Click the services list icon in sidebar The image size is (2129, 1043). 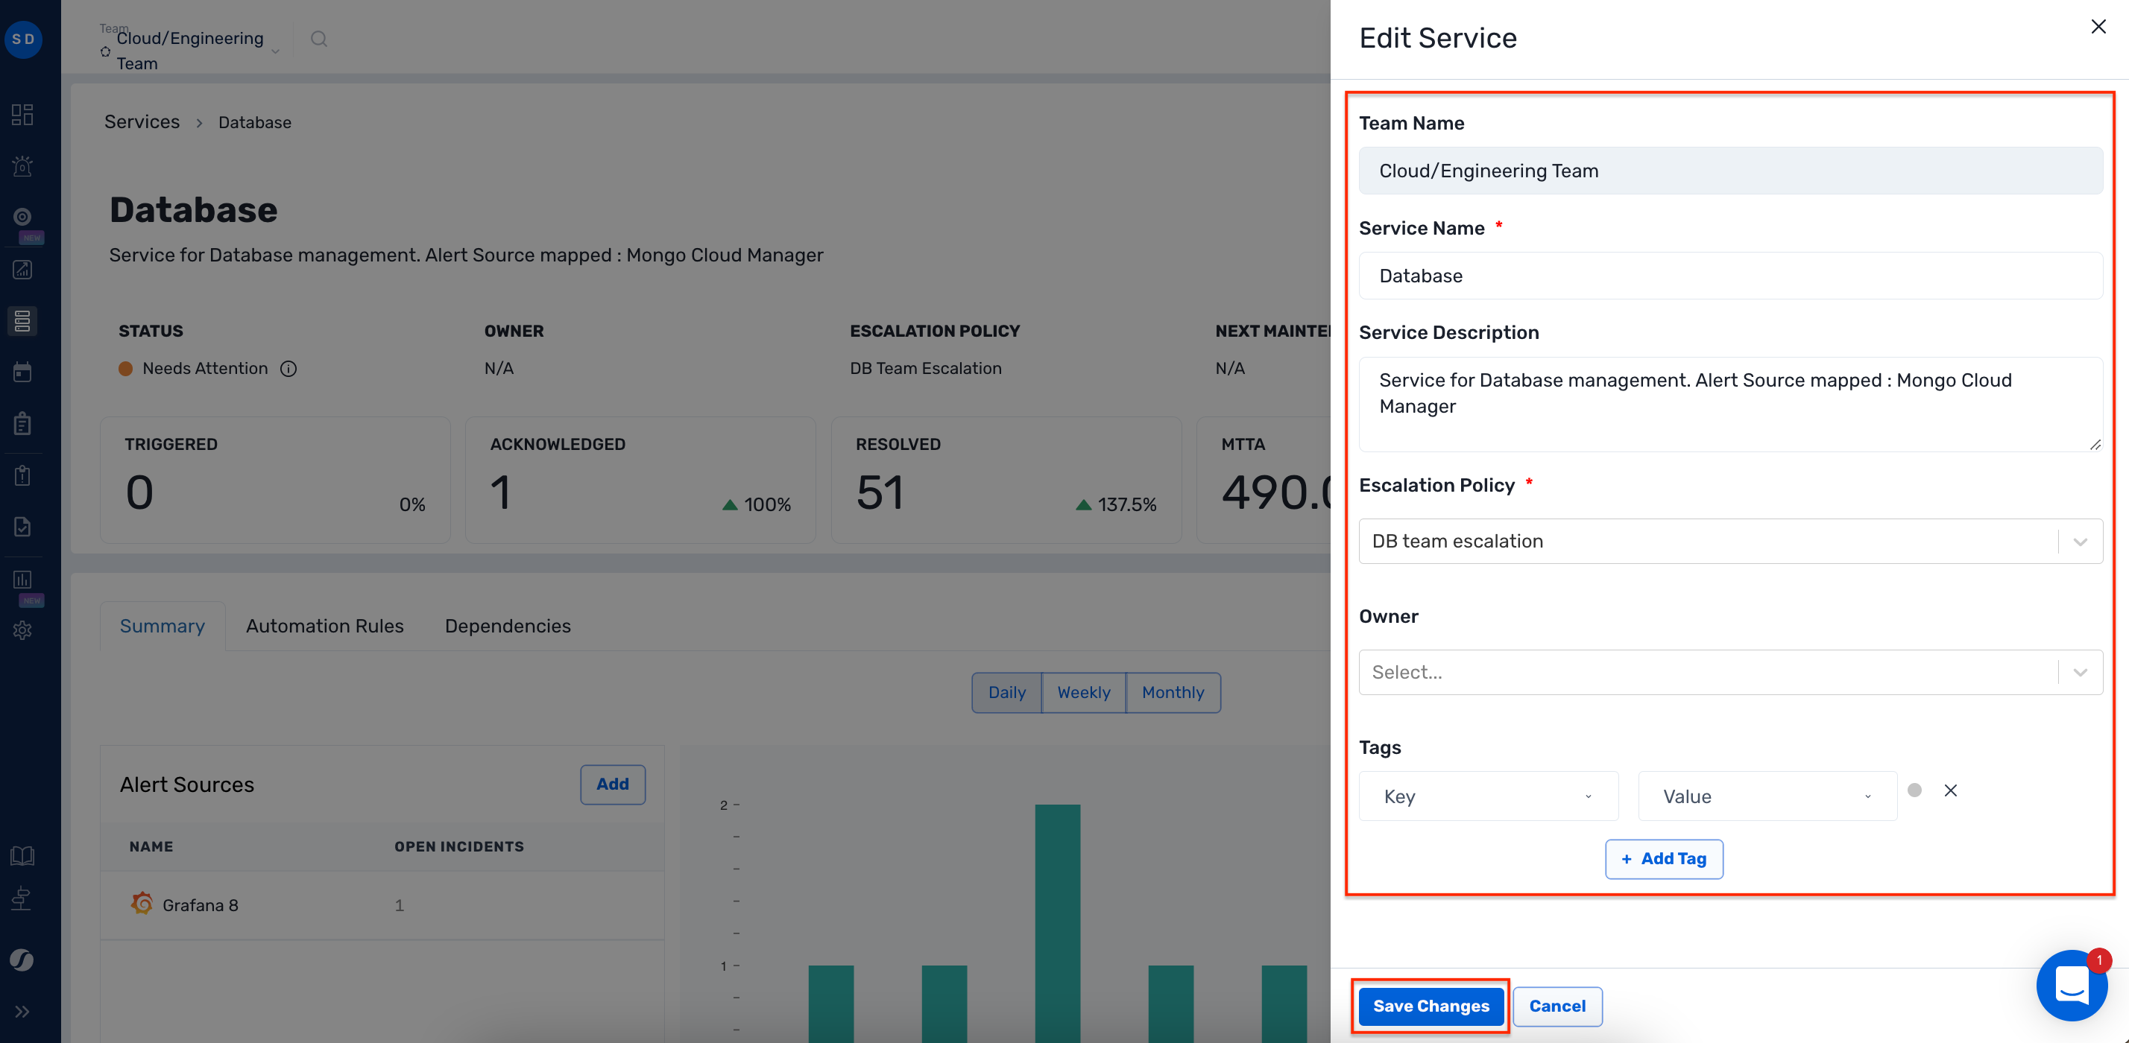pos(22,320)
